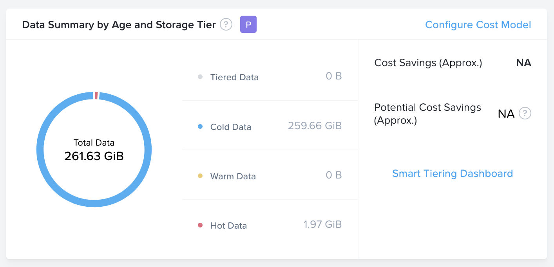Select the Tiered Data legend label
The height and width of the screenshot is (267, 554).
234,78
